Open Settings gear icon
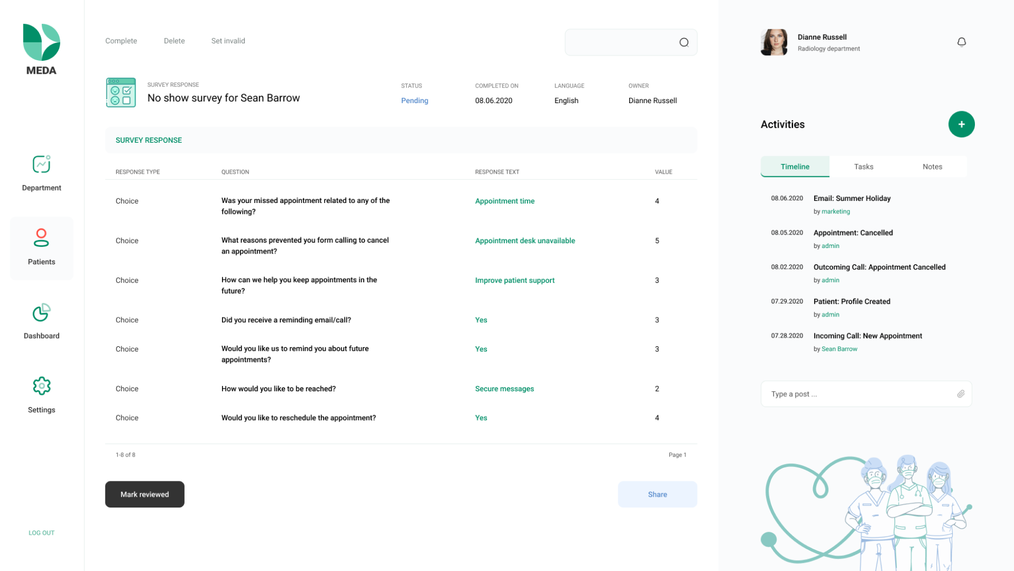 pyautogui.click(x=41, y=386)
